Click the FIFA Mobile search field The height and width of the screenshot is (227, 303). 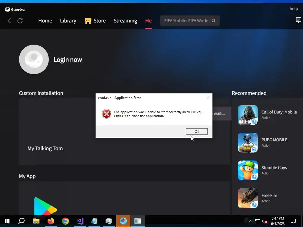tap(190, 21)
